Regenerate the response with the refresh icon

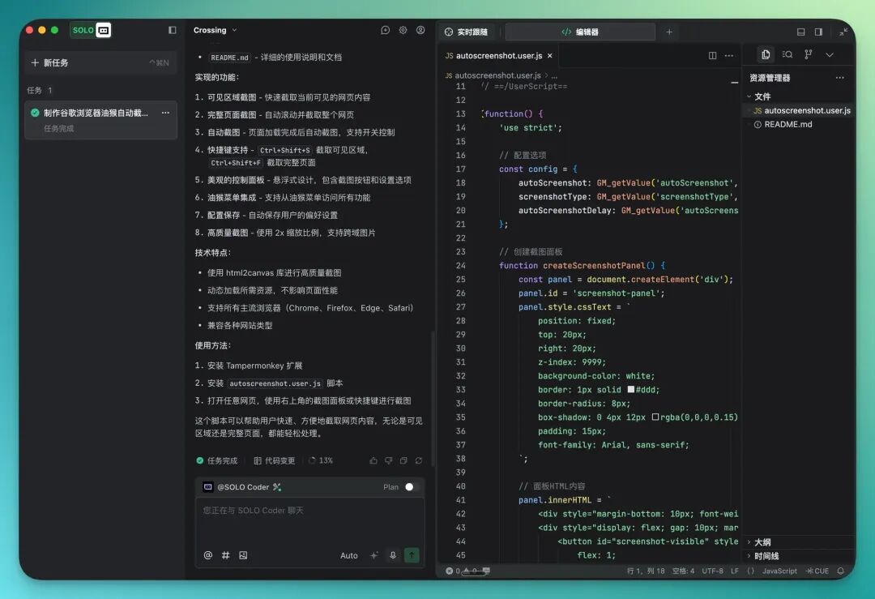click(419, 460)
